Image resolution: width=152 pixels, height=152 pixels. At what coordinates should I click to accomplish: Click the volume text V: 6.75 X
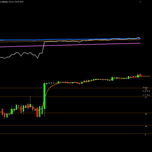pos(146,91)
